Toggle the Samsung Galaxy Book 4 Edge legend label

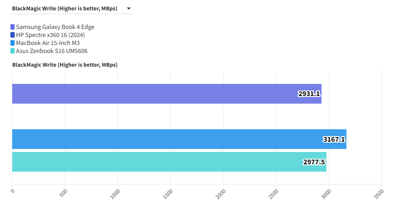tap(55, 27)
